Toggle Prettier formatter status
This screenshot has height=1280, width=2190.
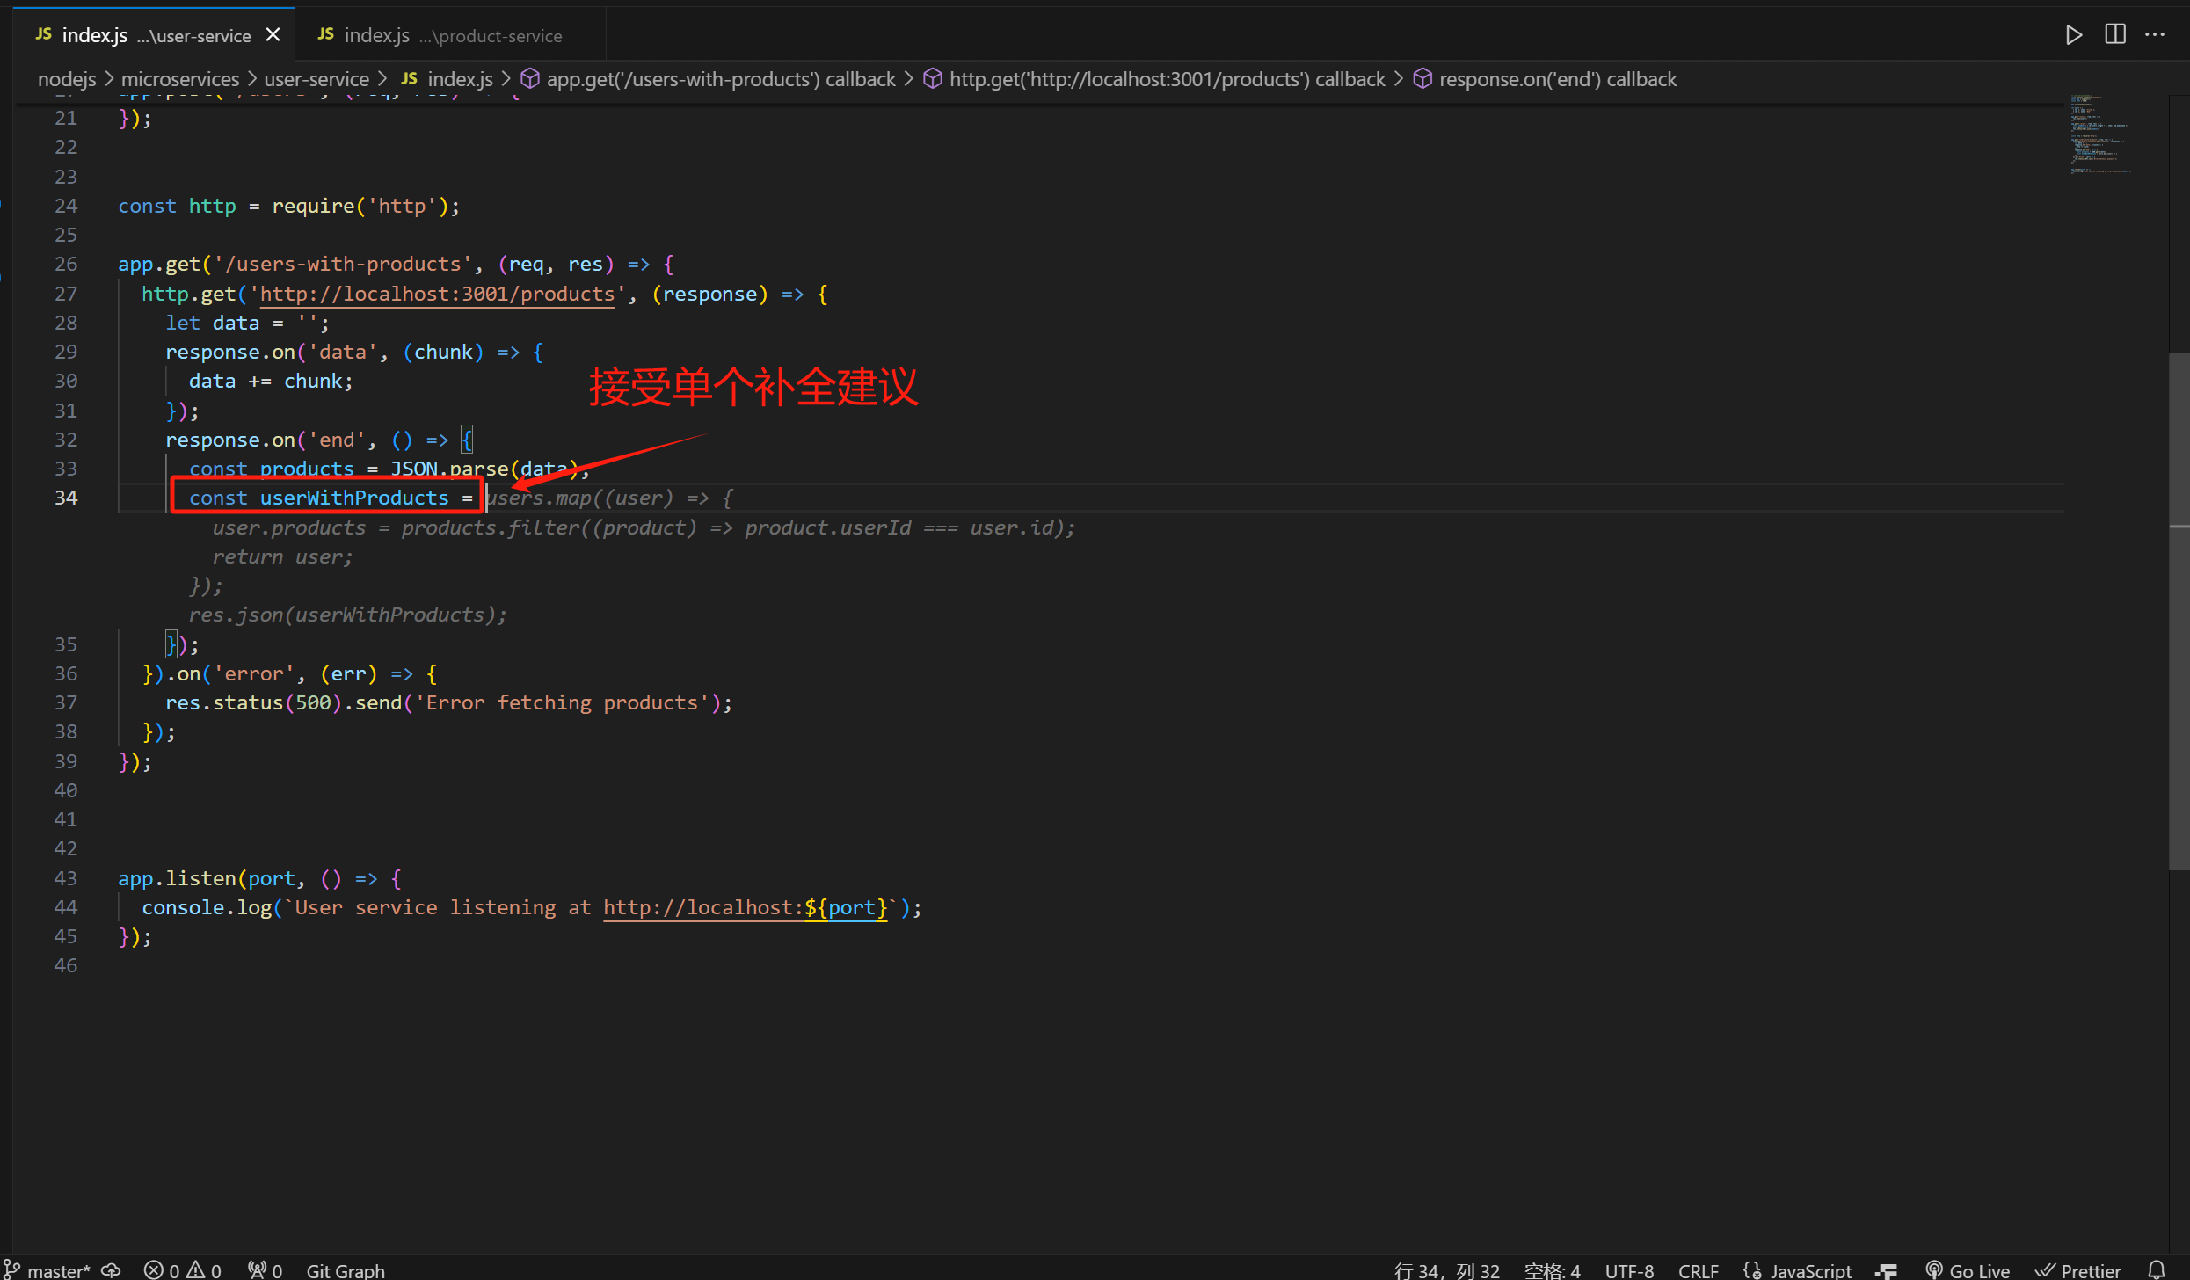pos(2079,1270)
